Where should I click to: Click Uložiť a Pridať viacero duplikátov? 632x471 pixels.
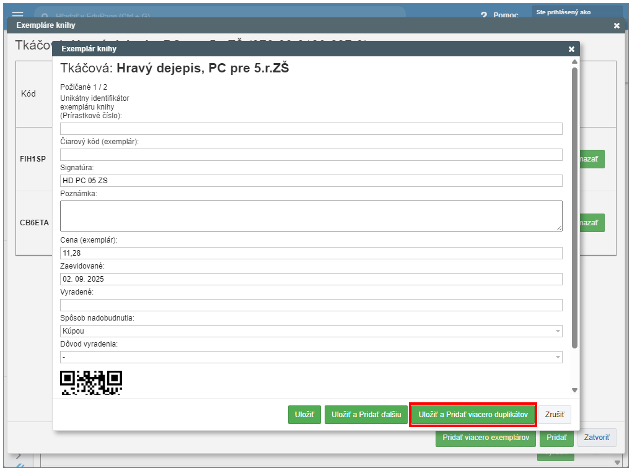(x=473, y=415)
